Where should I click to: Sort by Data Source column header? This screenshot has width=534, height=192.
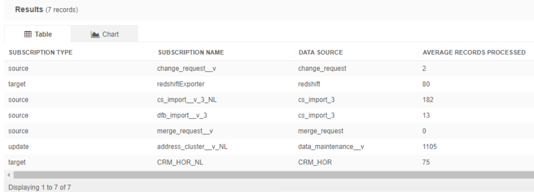320,52
